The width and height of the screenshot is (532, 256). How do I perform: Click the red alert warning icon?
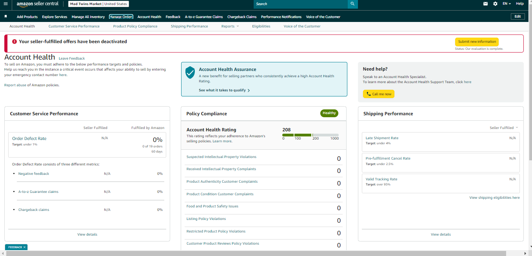coord(15,42)
